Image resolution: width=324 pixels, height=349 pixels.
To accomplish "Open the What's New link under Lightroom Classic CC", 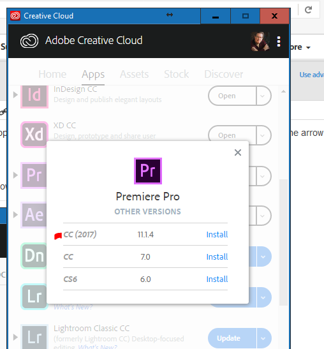I will click(x=98, y=346).
